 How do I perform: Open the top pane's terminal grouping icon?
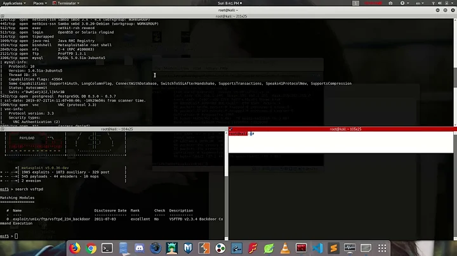3,16
